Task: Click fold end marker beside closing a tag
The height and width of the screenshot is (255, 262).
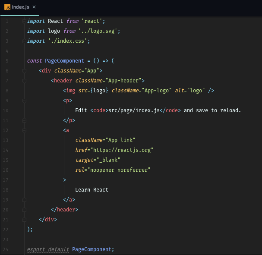Action: (x=24, y=200)
